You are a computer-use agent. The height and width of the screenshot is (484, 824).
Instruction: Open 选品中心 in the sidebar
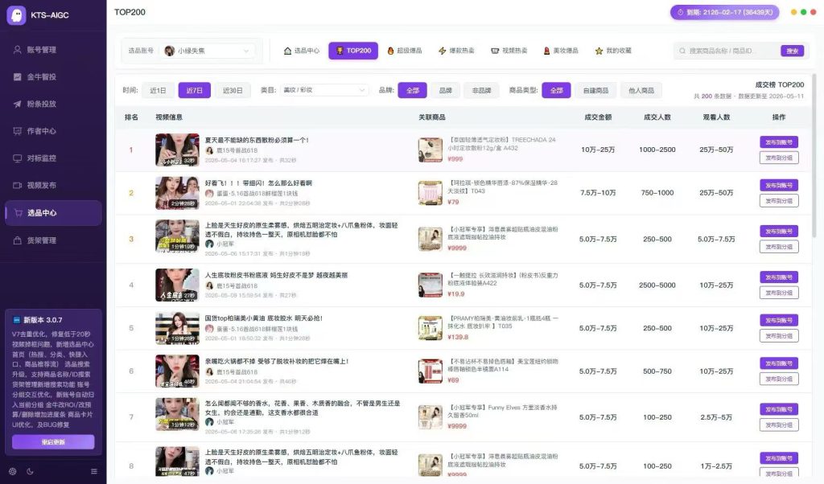[52, 212]
